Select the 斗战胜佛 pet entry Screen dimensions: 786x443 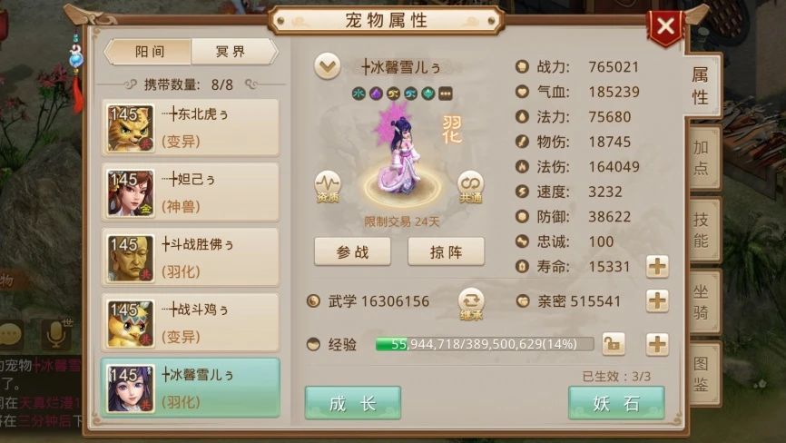(191, 258)
